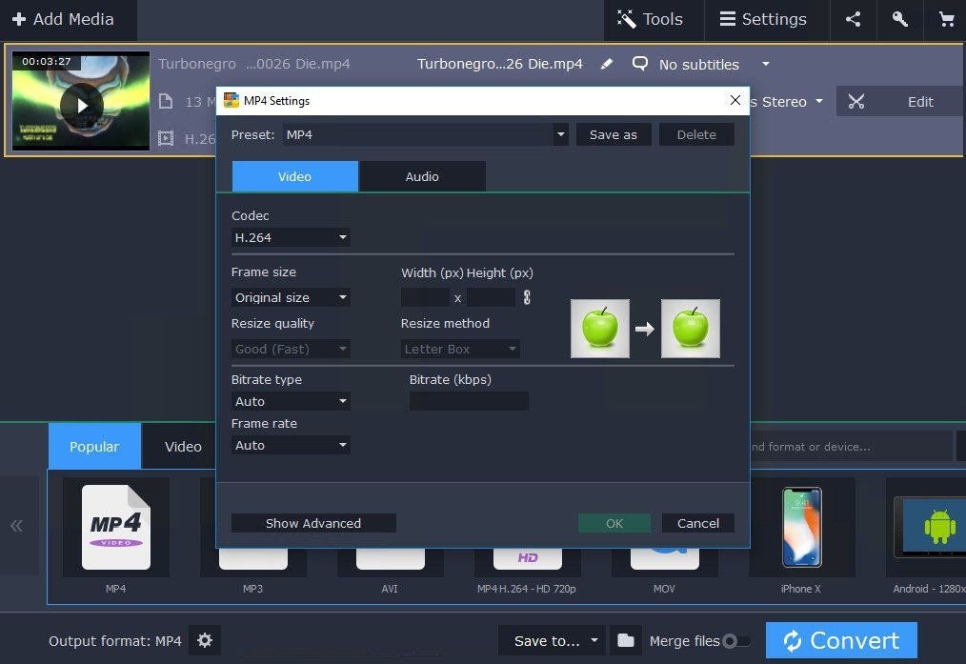This screenshot has height=664, width=966.
Task: Switch to the Audio tab
Action: (422, 176)
